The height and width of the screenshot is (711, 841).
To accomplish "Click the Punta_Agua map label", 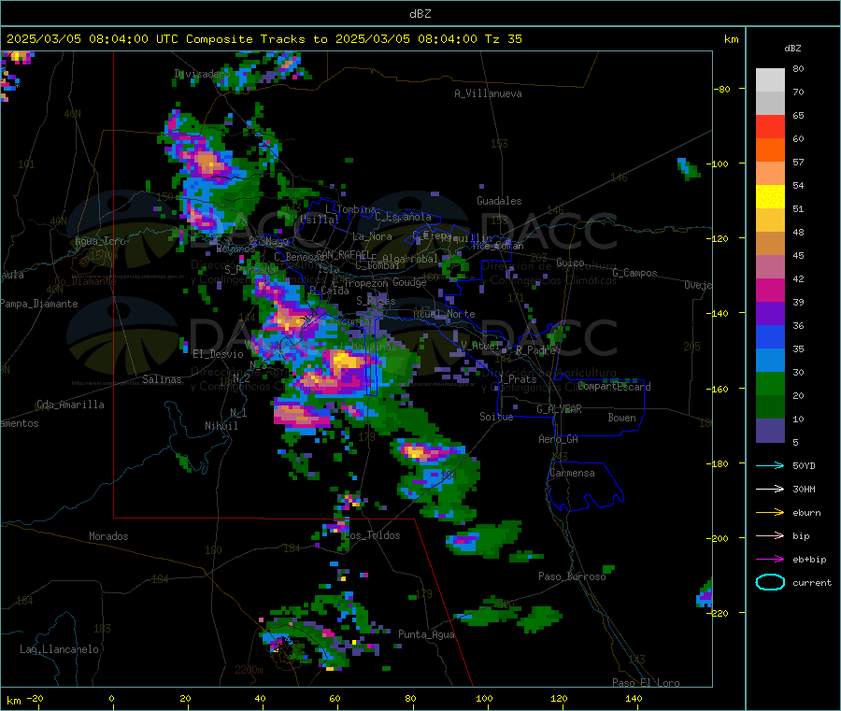I will click(426, 634).
